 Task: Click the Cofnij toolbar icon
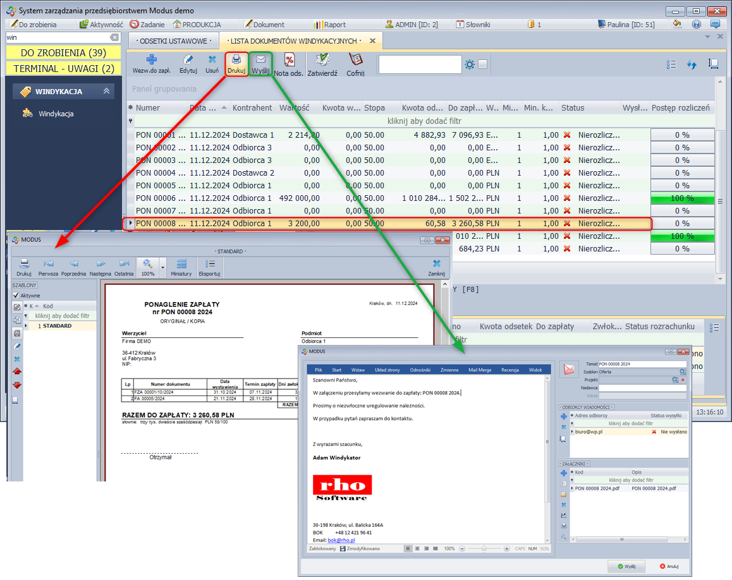click(x=355, y=61)
